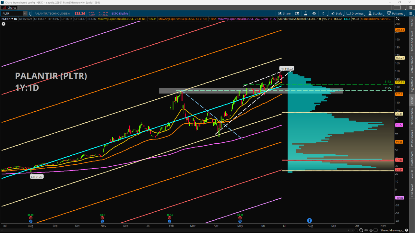The image size is (415, 233).
Task: Open the D aggregation period dropdown
Action: coord(323,14)
